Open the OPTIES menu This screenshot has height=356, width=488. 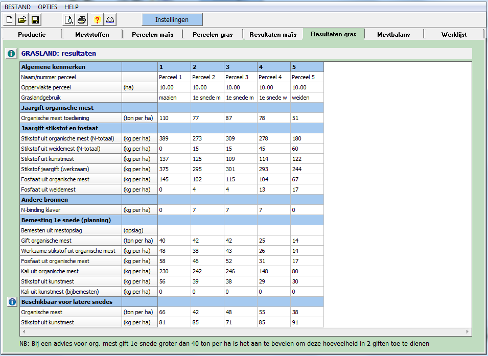pos(48,7)
